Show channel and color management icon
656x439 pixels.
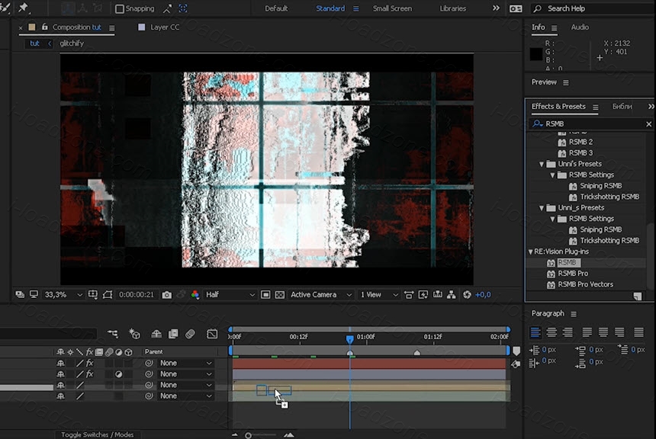195,295
